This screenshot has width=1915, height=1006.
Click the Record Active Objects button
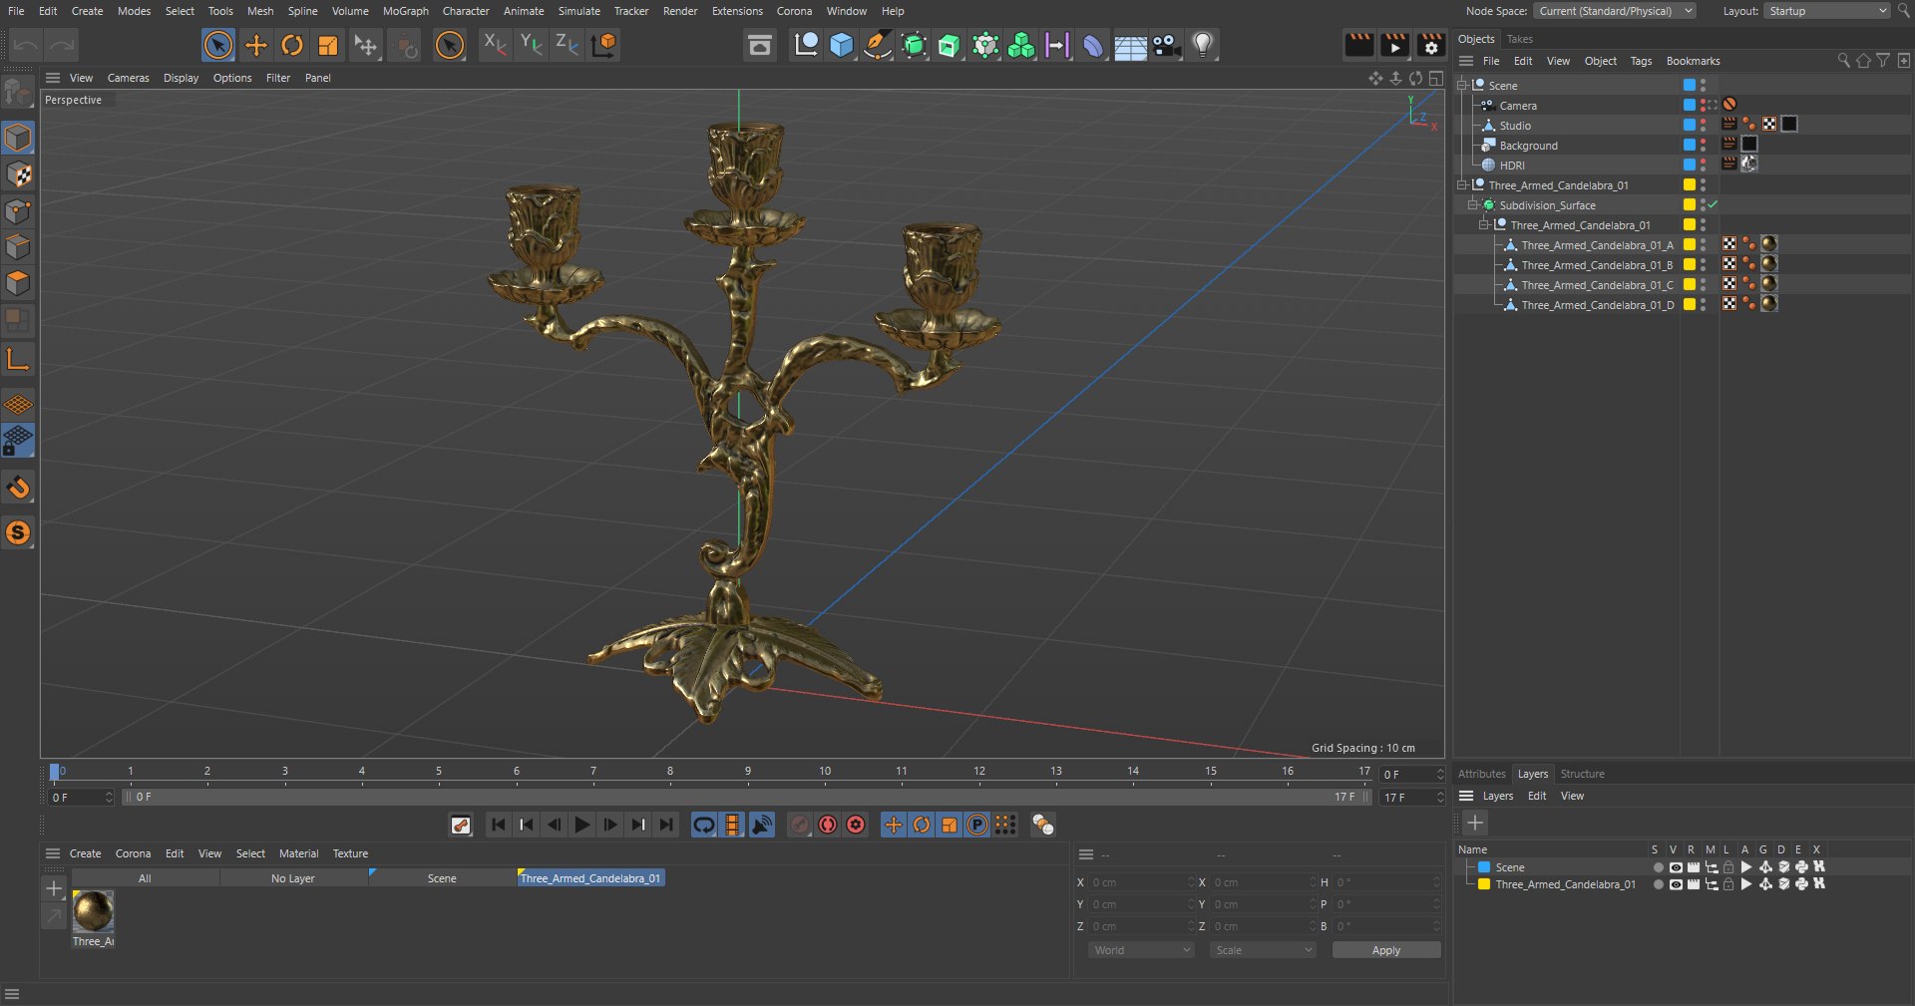(799, 825)
